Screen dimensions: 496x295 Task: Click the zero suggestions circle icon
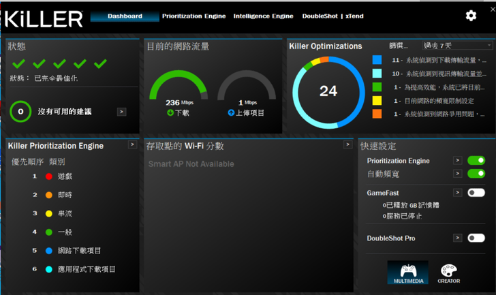click(20, 111)
